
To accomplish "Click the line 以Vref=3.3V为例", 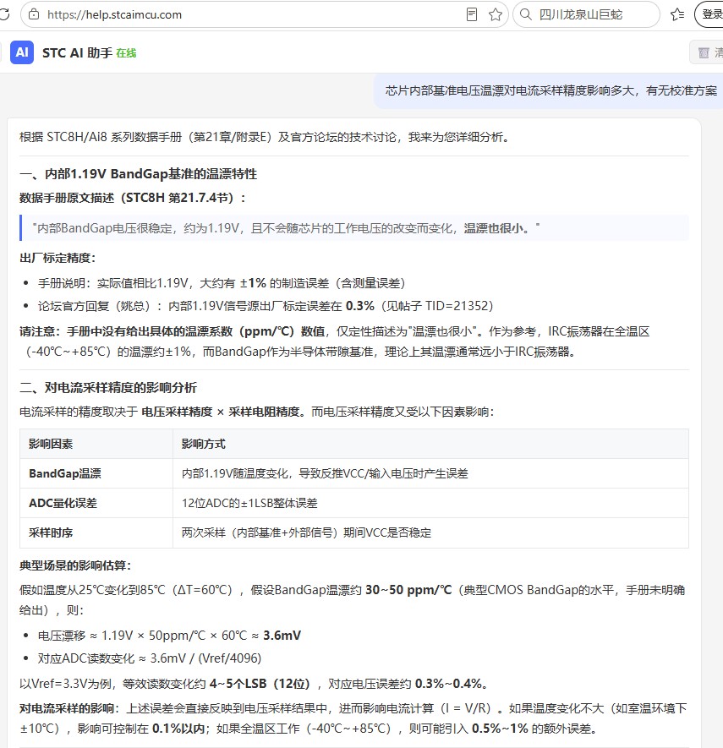I will (x=255, y=684).
